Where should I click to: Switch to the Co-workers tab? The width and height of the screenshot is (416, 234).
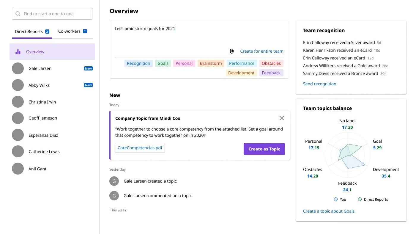(73, 31)
